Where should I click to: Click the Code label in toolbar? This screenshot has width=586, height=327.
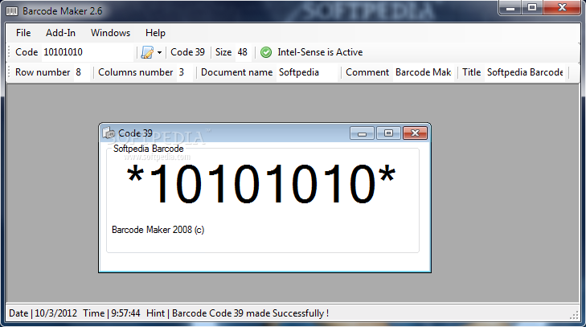(x=27, y=52)
